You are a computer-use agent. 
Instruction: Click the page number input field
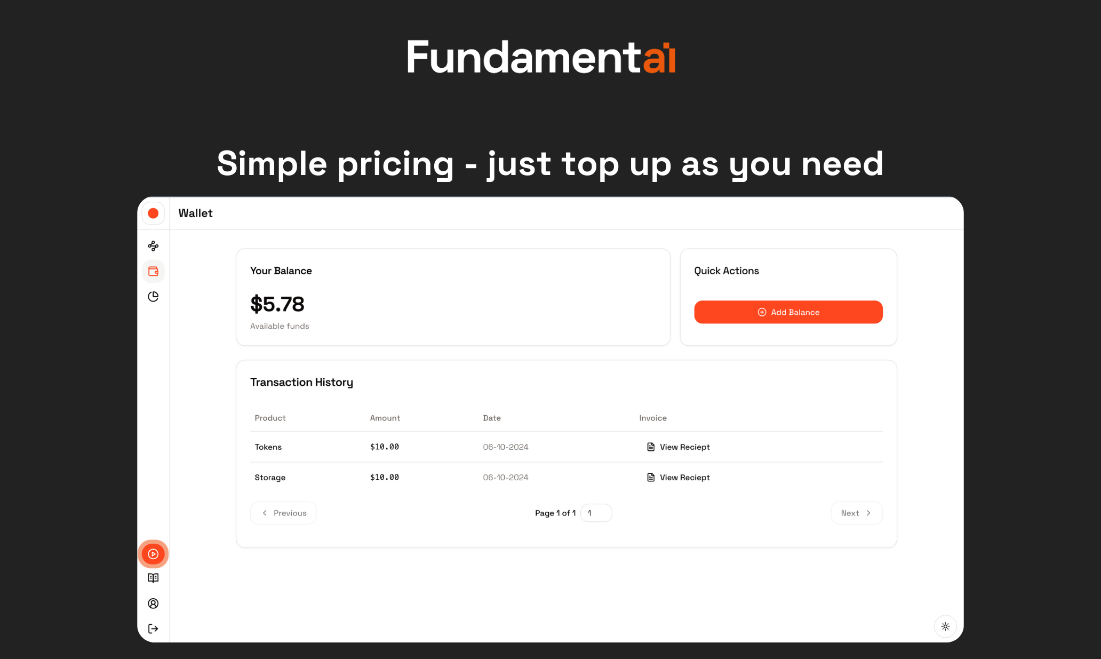(596, 513)
